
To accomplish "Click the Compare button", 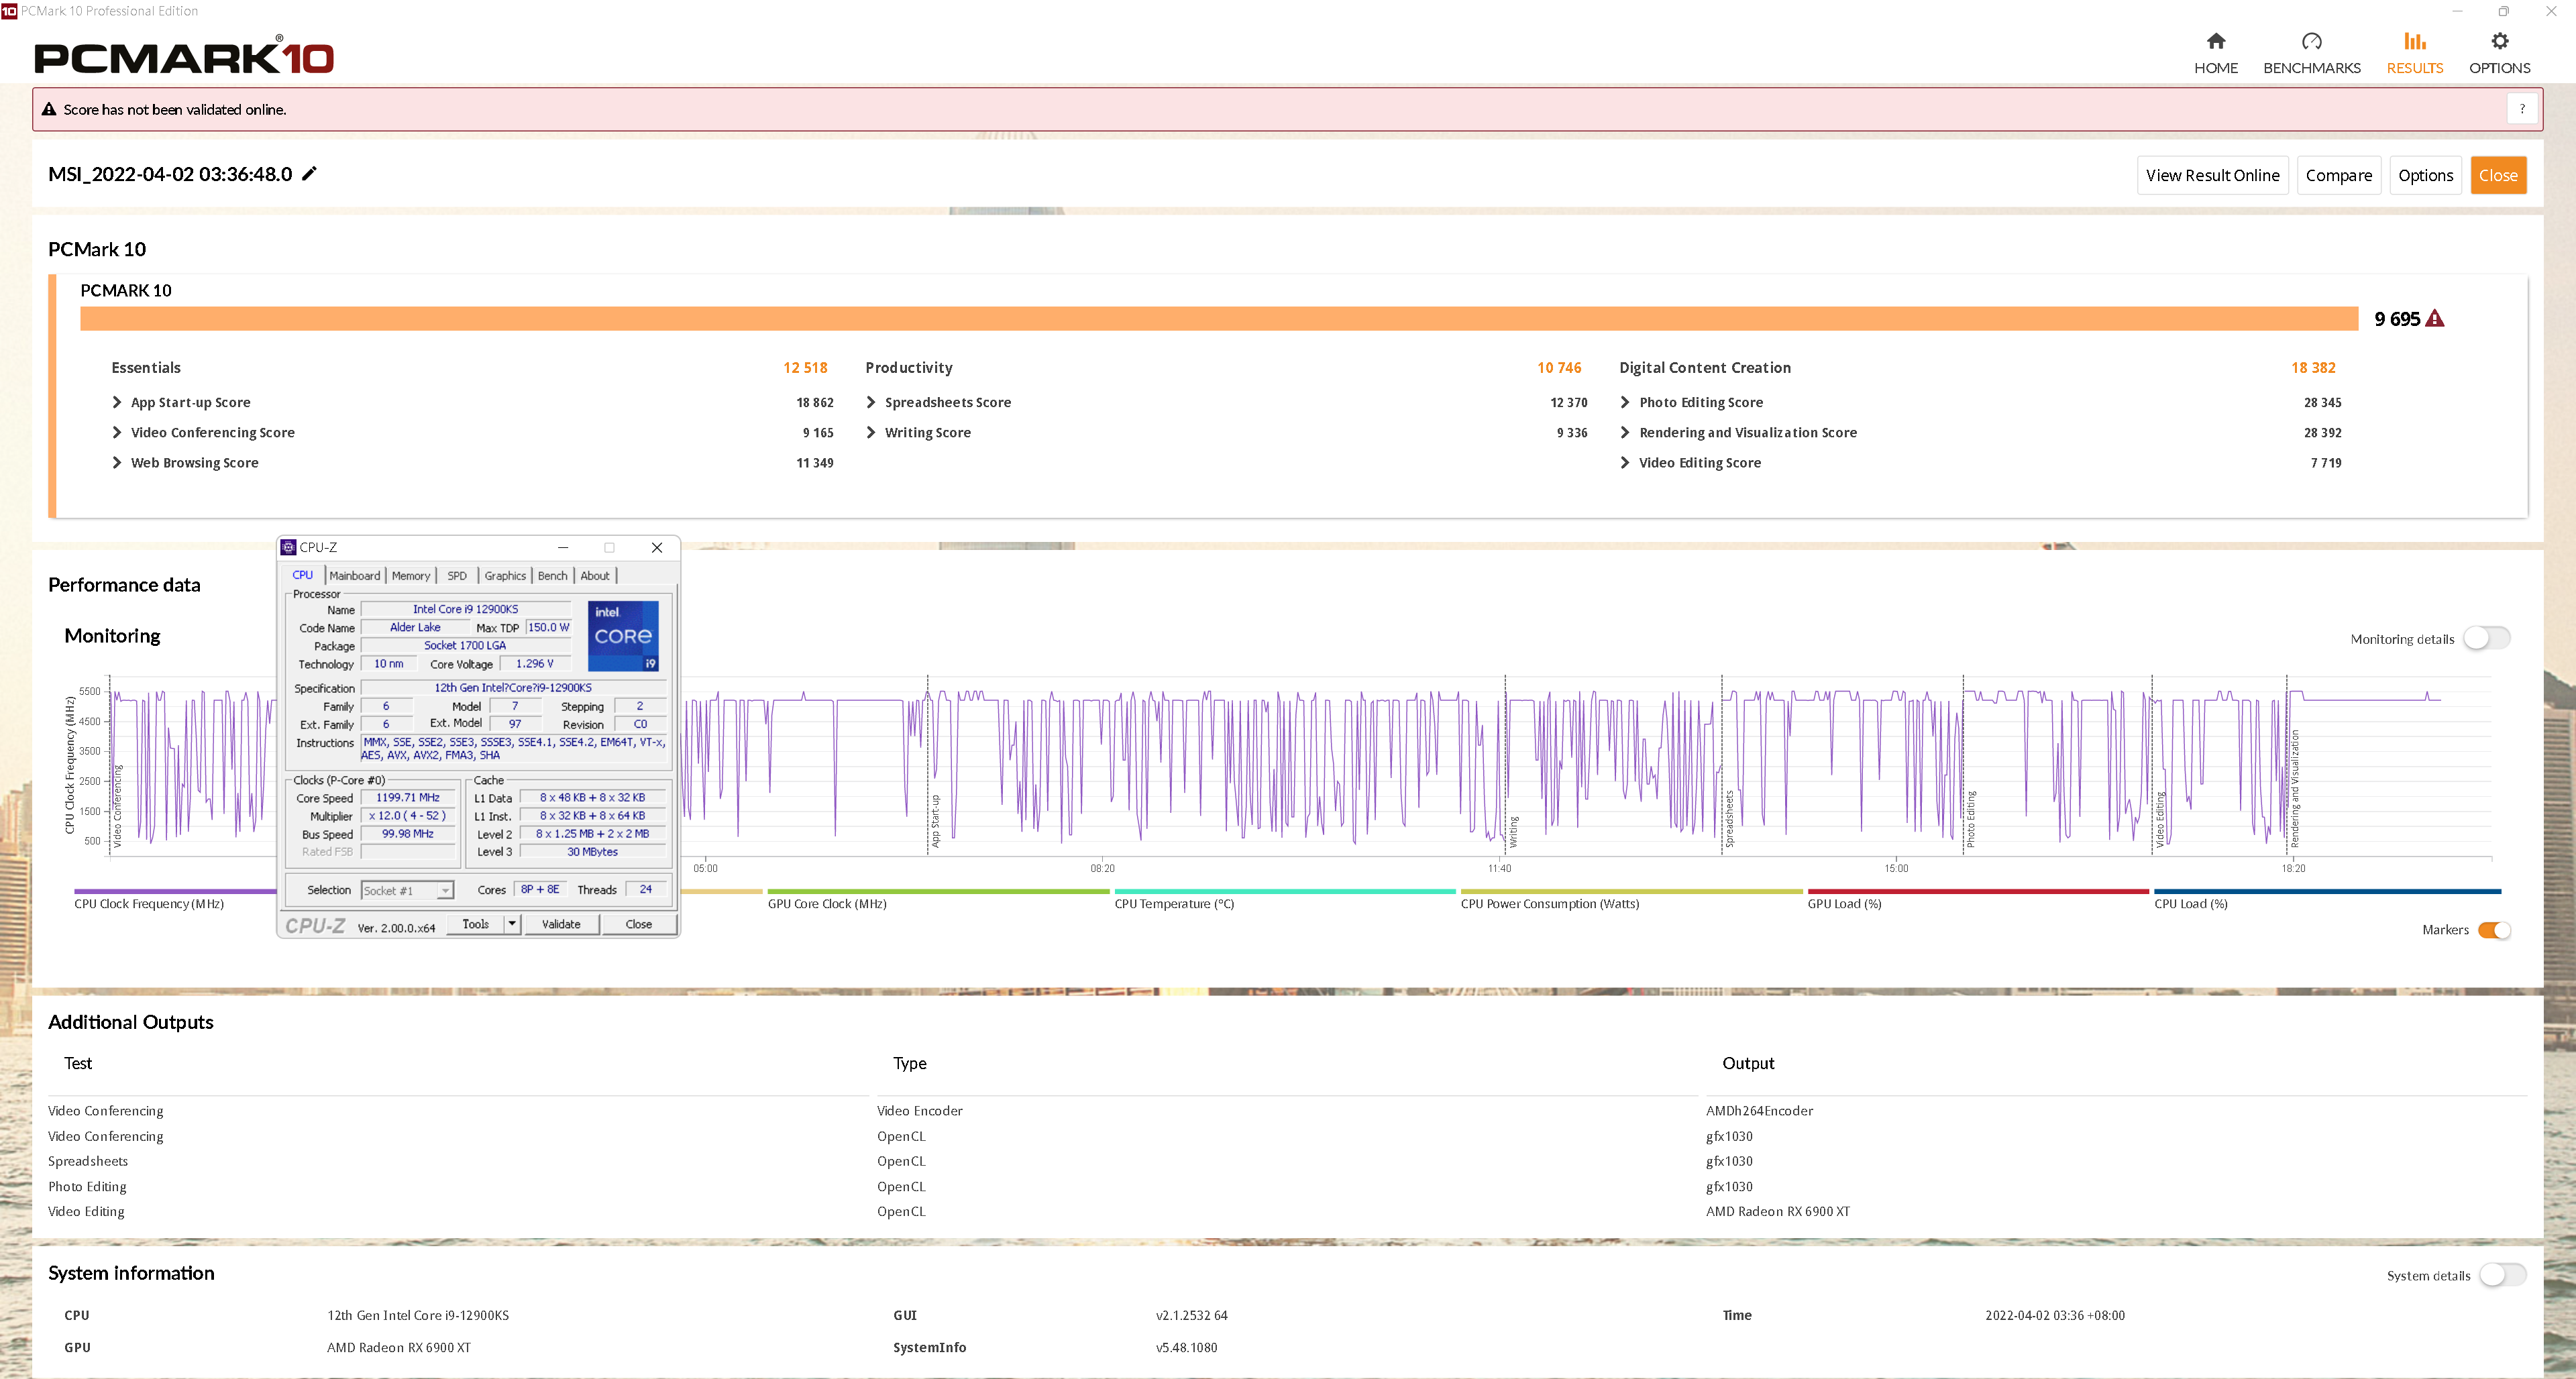I will [2338, 175].
